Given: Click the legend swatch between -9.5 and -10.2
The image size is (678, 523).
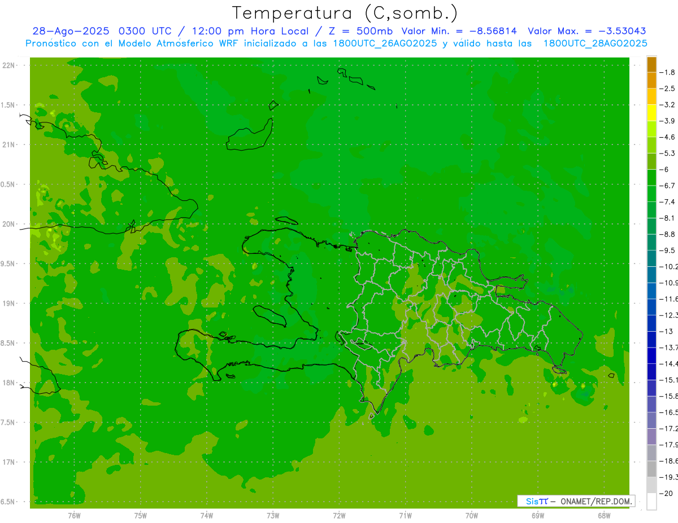Looking at the screenshot, I should point(651,258).
